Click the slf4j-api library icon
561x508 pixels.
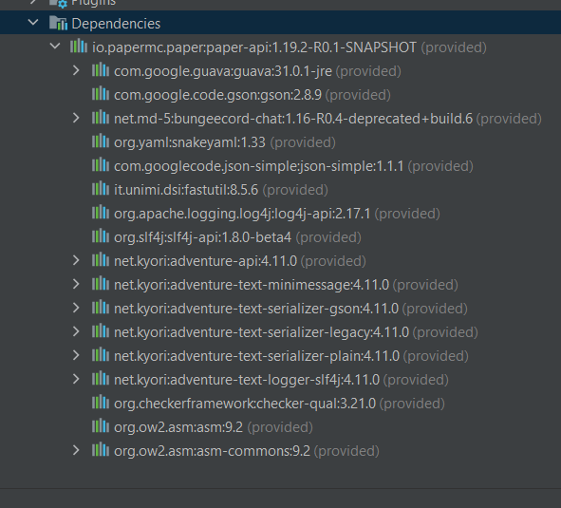(101, 236)
